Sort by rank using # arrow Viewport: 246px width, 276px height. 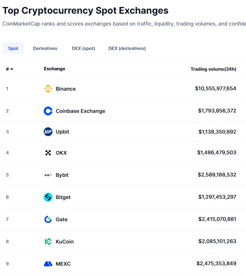pos(10,69)
